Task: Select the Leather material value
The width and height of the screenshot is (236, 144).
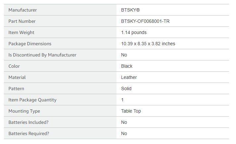Action: pos(129,77)
